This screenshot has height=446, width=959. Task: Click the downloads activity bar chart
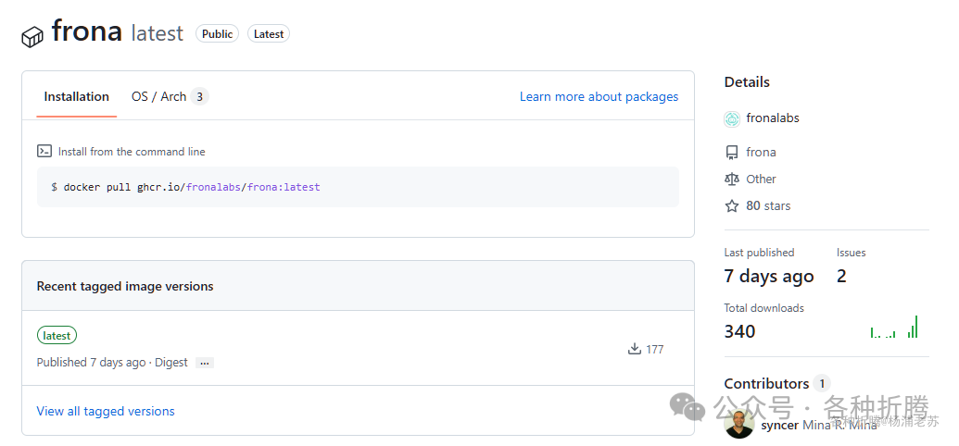(894, 327)
